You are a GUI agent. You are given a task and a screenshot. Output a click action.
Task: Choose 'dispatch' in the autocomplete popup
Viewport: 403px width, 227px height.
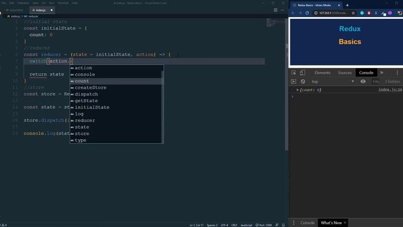116,94
